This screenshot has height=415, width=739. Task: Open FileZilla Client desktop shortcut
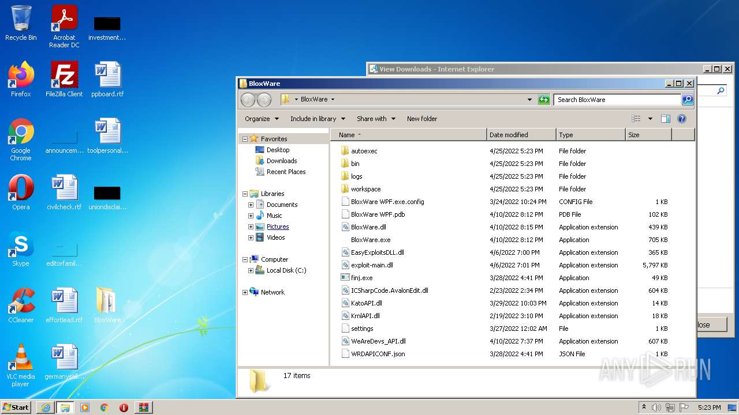click(64, 80)
